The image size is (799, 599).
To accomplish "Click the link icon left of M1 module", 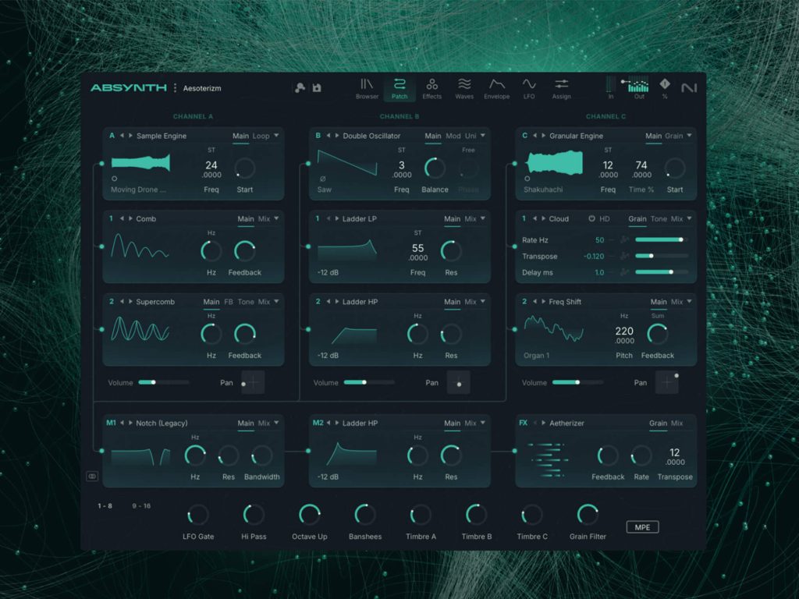I will [x=92, y=477].
